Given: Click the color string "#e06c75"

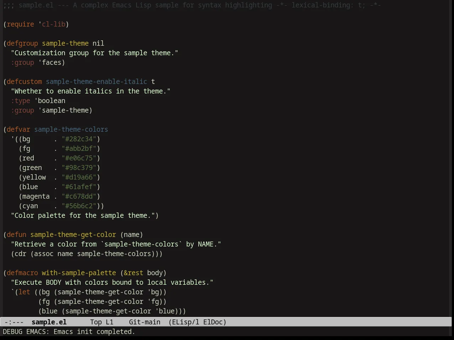Looking at the screenshot, I should pyautogui.click(x=79, y=158).
